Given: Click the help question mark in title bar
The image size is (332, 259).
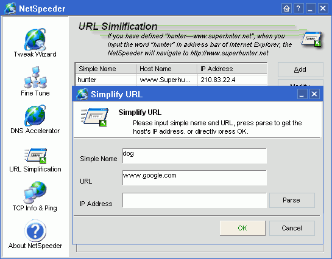Looking at the screenshot, I should (x=298, y=9).
